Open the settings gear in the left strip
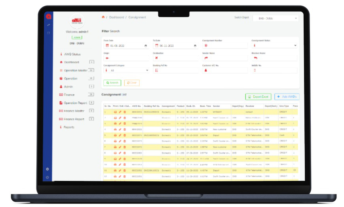The width and height of the screenshot is (344, 207). coord(48,169)
